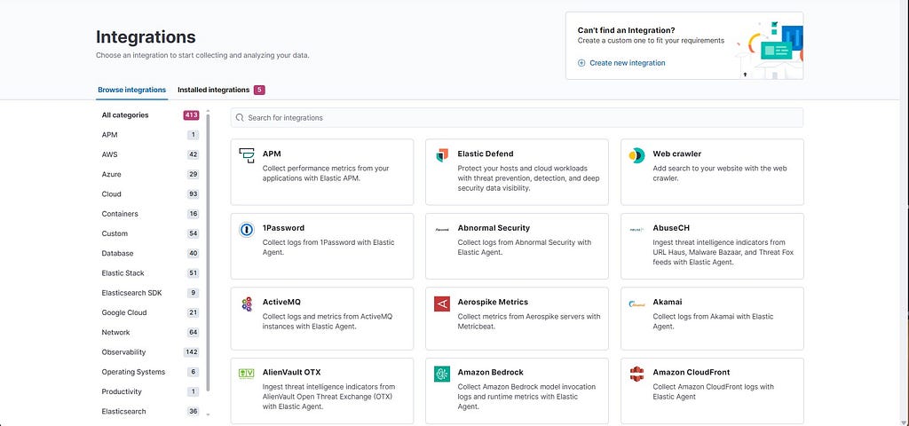The height and width of the screenshot is (426, 909).
Task: Click the Amazon CloudFront icon
Action: pyautogui.click(x=636, y=374)
